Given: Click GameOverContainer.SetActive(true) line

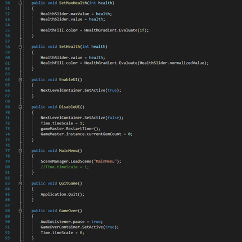Looking at the screenshot, I should coord(80,227).
